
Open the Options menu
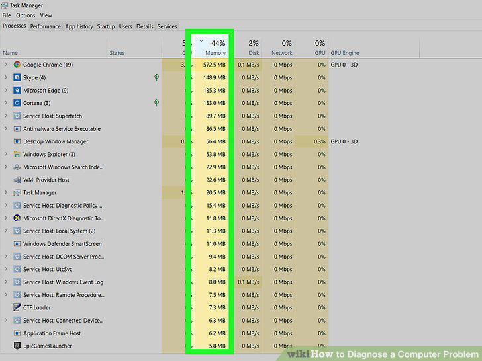[26, 15]
